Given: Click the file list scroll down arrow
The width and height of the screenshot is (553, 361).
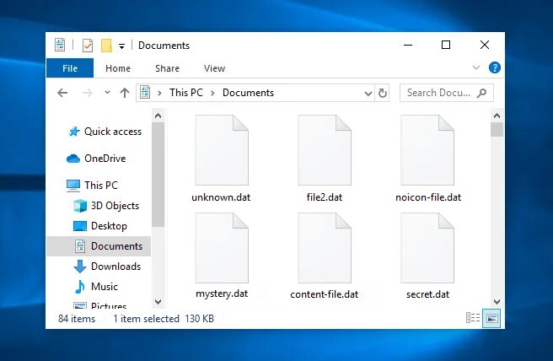Looking at the screenshot, I should tap(497, 302).
